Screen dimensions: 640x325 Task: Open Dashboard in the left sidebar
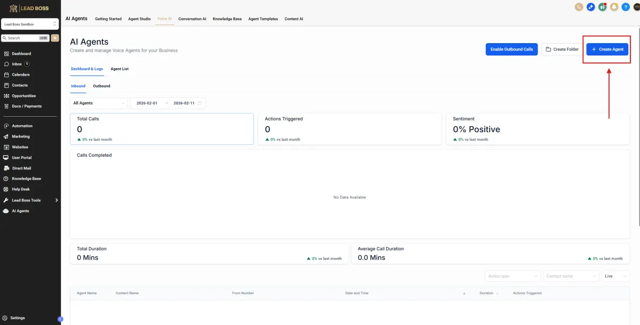pyautogui.click(x=21, y=54)
